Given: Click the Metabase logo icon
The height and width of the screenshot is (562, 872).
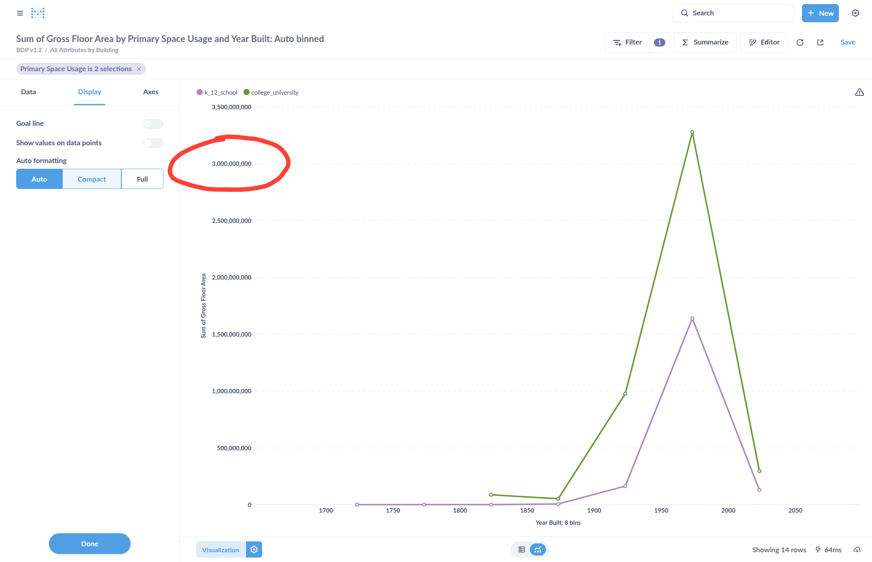Looking at the screenshot, I should (38, 13).
